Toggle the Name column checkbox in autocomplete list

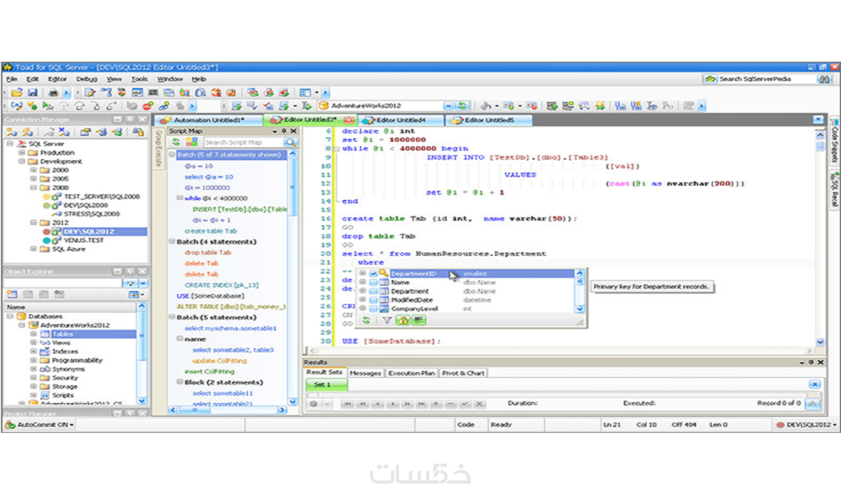pos(374,283)
